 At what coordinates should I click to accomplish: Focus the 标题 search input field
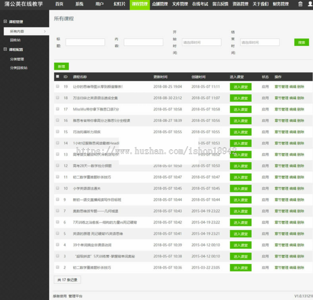[x=85, y=42]
